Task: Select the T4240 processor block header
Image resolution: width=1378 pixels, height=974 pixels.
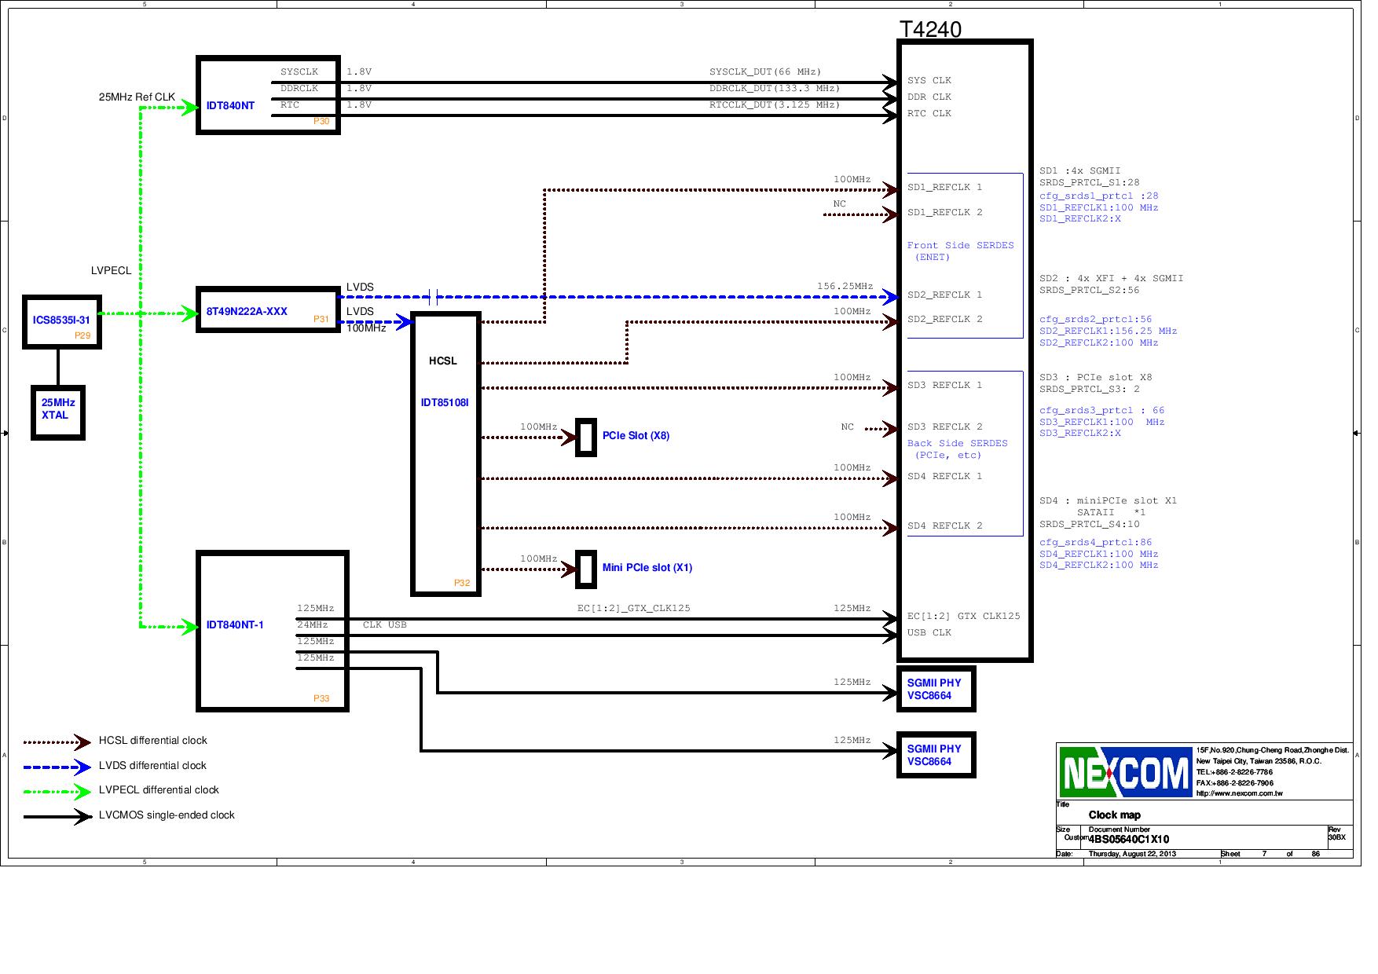Action: click(x=932, y=29)
